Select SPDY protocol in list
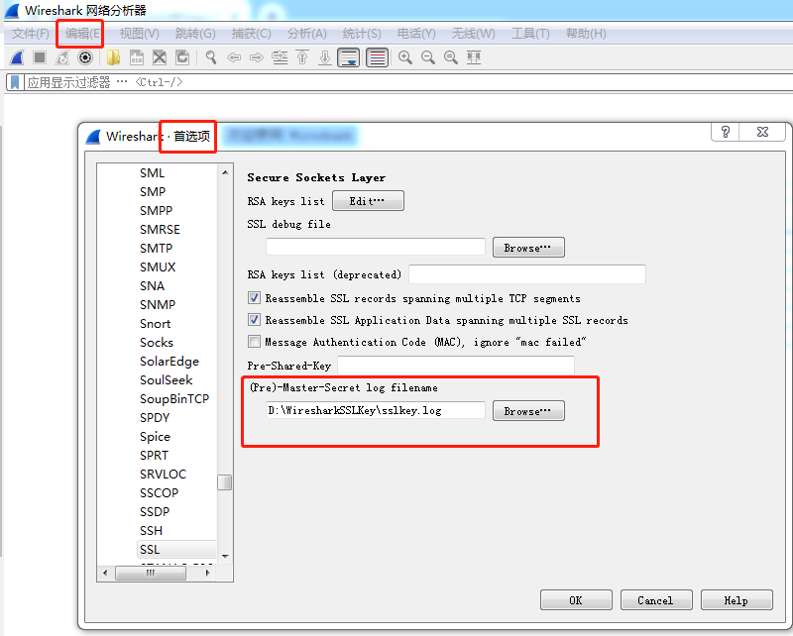The width and height of the screenshot is (793, 636). click(x=155, y=418)
